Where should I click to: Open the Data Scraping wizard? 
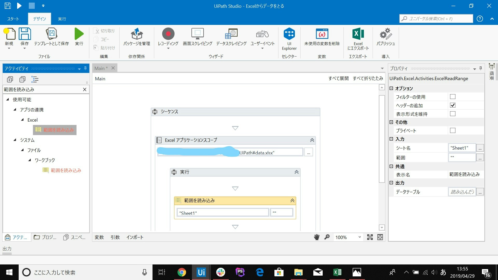(231, 34)
